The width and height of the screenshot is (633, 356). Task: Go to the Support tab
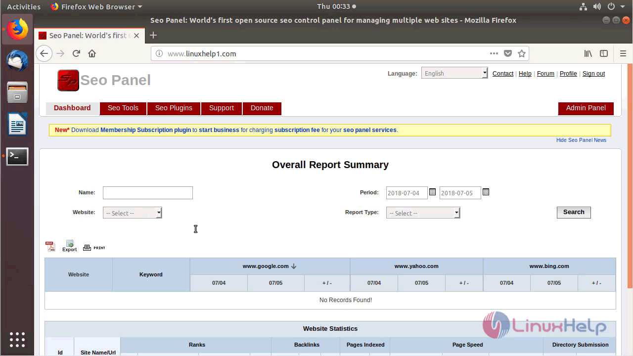tap(221, 108)
